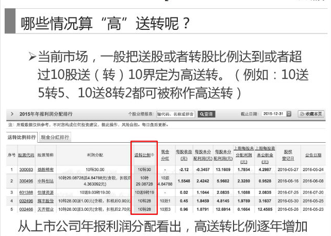Open stock code 601388 link

[x=26, y=192]
